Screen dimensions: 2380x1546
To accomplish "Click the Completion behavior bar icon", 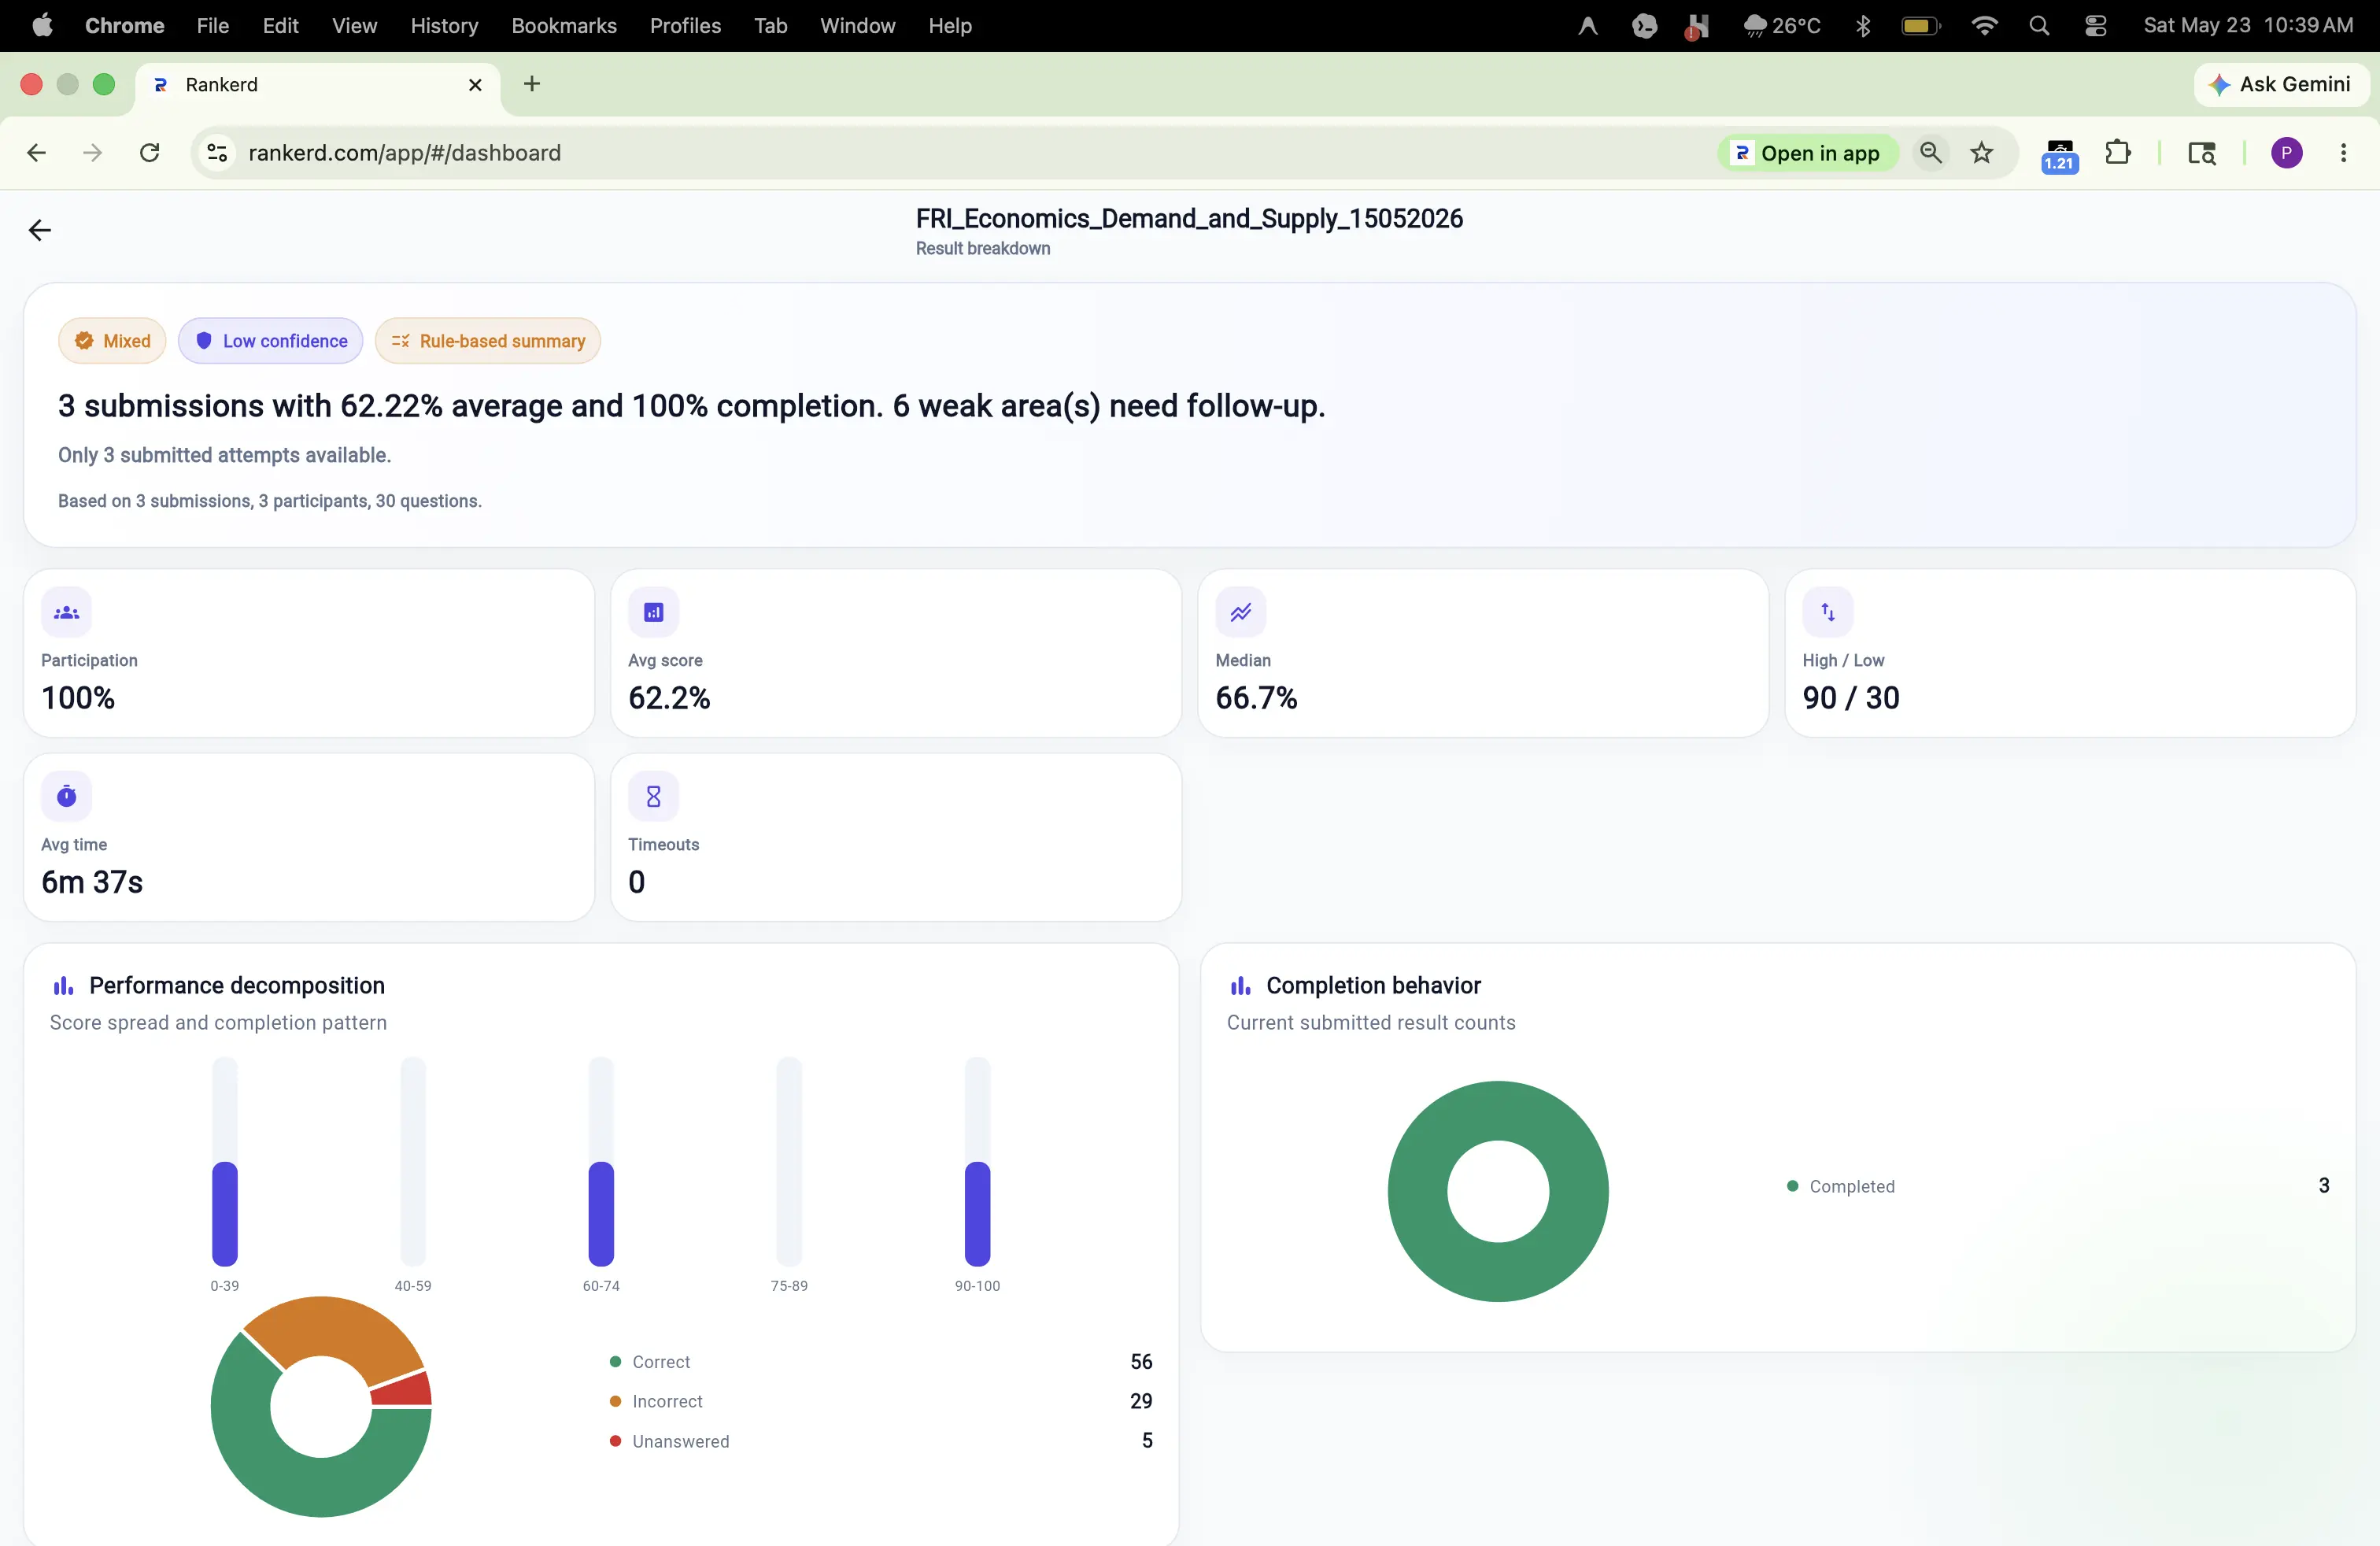I will tap(1240, 986).
